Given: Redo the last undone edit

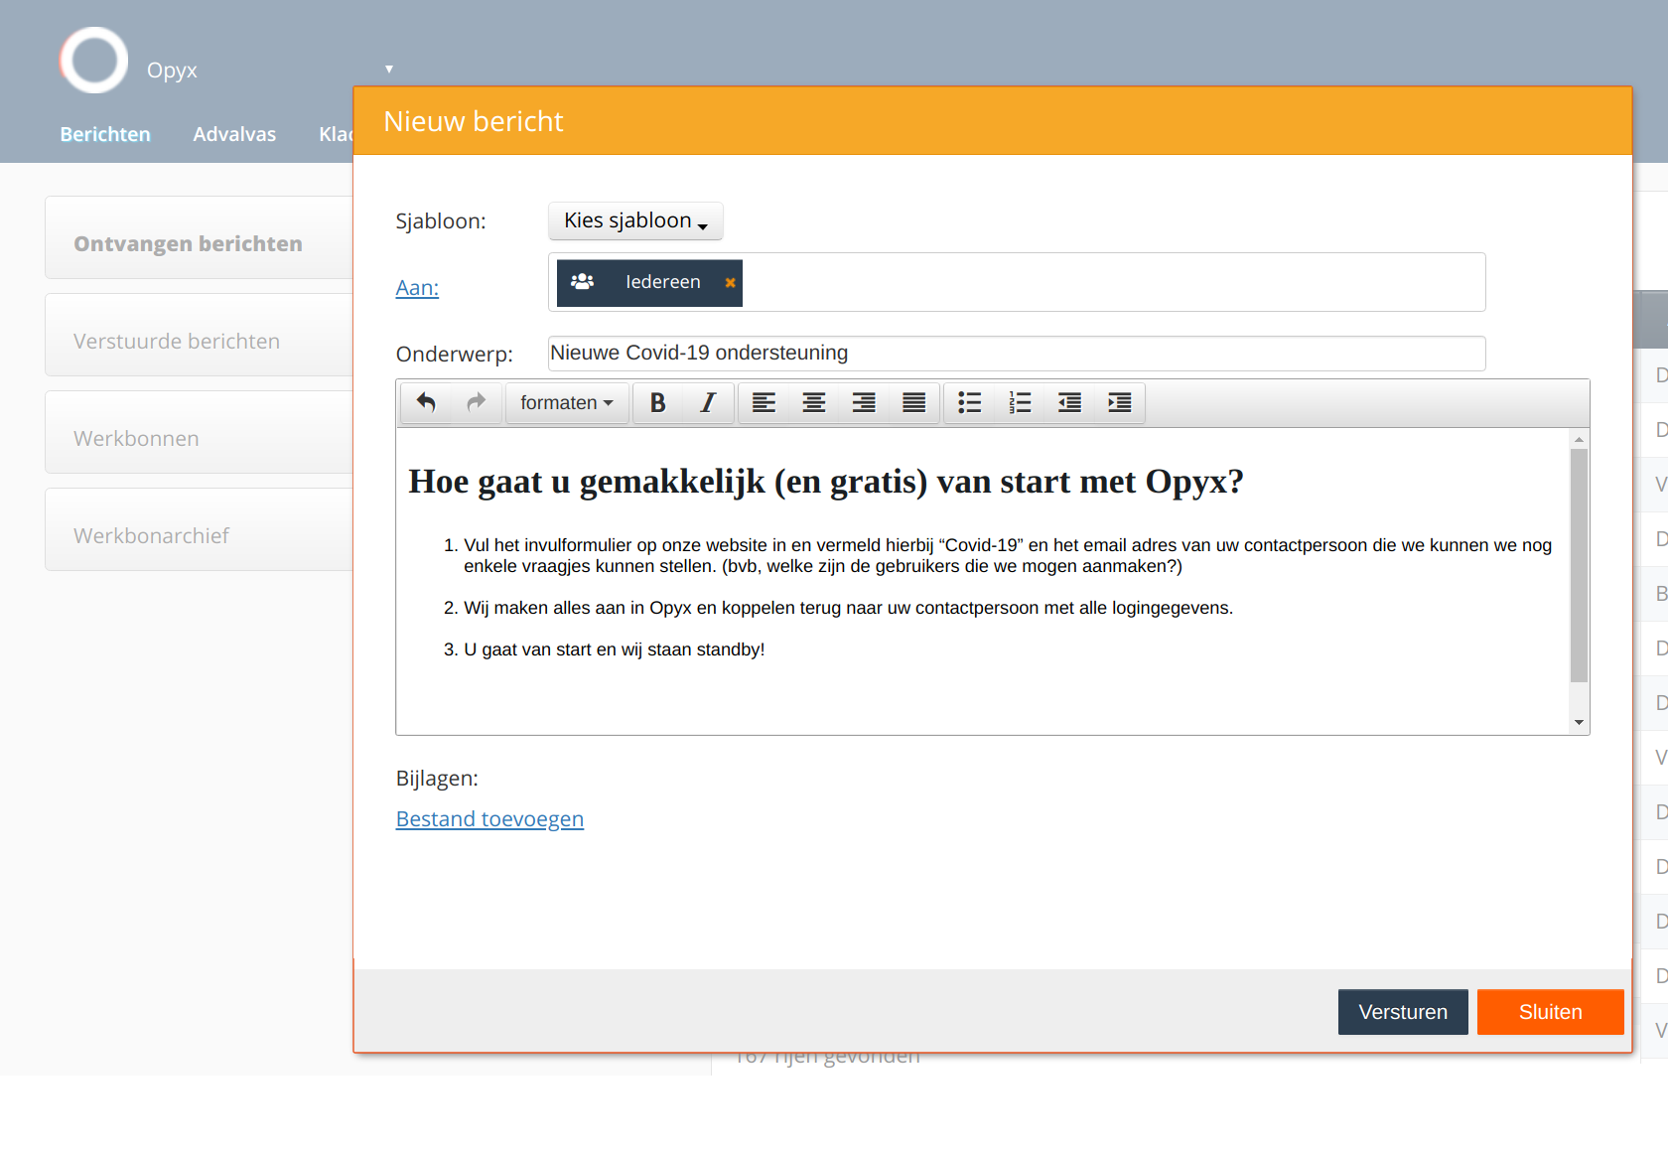Looking at the screenshot, I should [x=477, y=402].
